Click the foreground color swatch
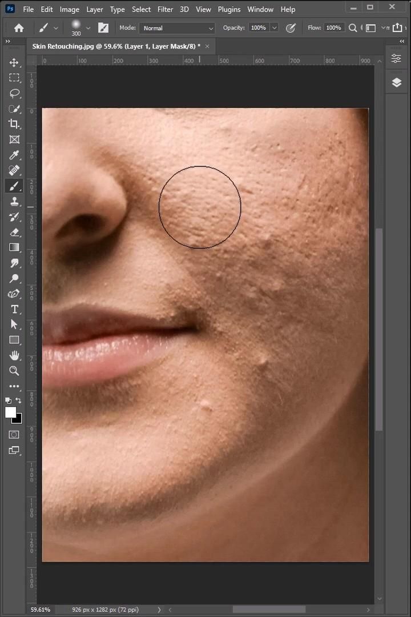The height and width of the screenshot is (617, 411). (11, 412)
